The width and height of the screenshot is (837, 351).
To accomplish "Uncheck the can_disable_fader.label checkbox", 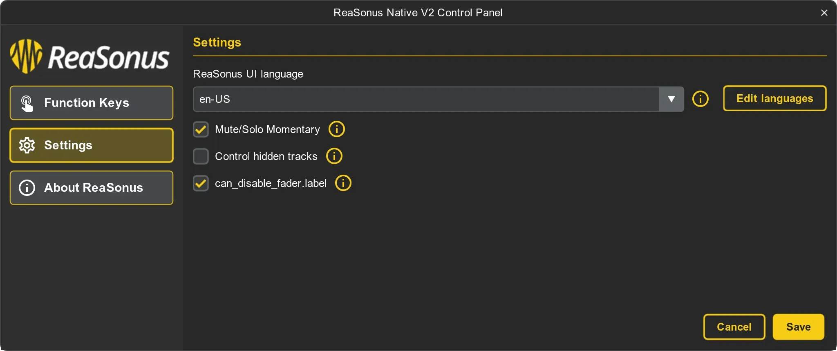I will point(201,183).
